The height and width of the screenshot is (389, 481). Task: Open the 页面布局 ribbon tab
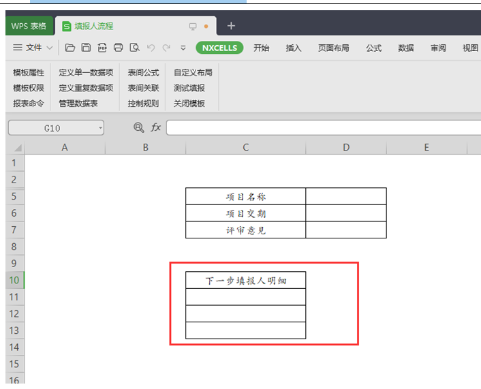pyautogui.click(x=333, y=48)
